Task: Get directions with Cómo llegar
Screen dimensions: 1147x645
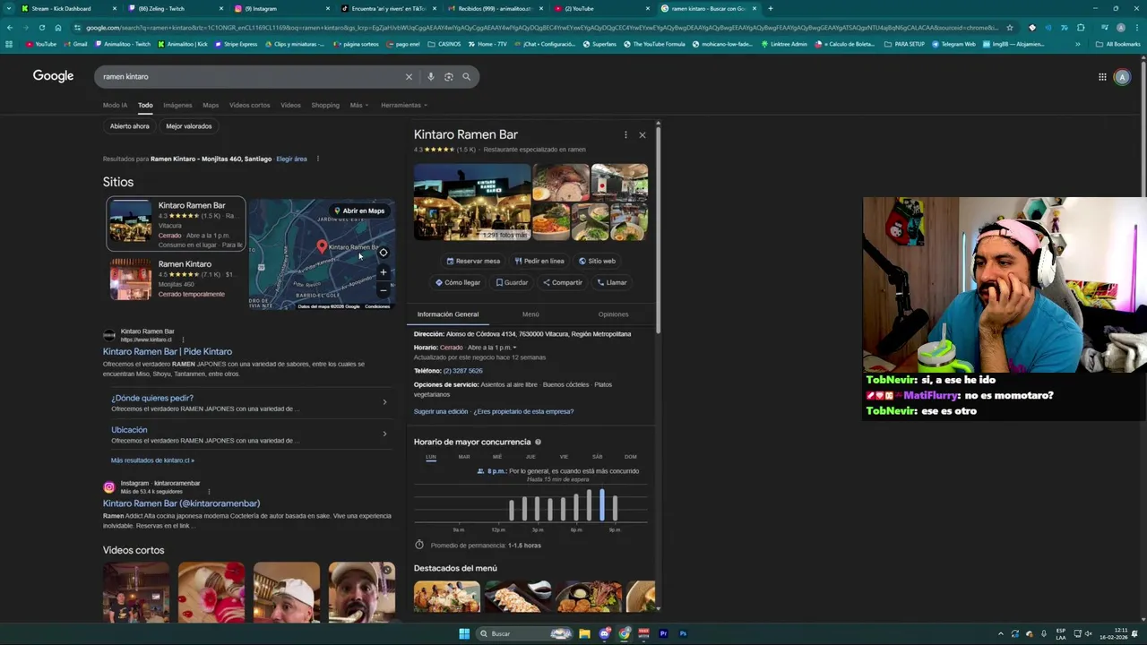Action: point(458,282)
